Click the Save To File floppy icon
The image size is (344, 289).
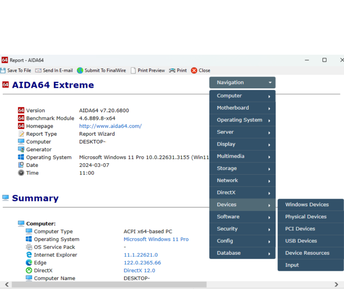pyautogui.click(x=3, y=71)
